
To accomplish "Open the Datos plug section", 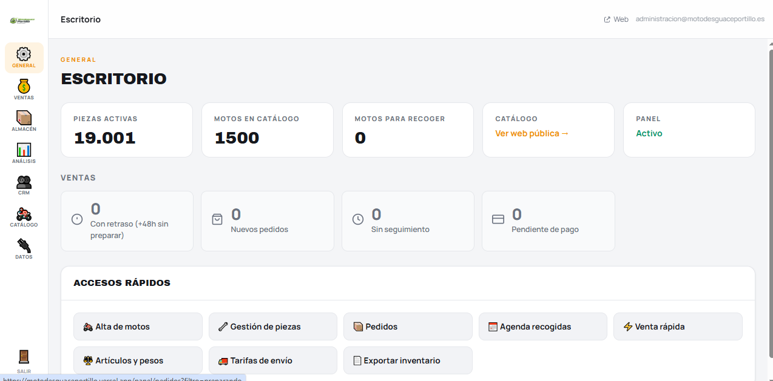I will (x=24, y=249).
